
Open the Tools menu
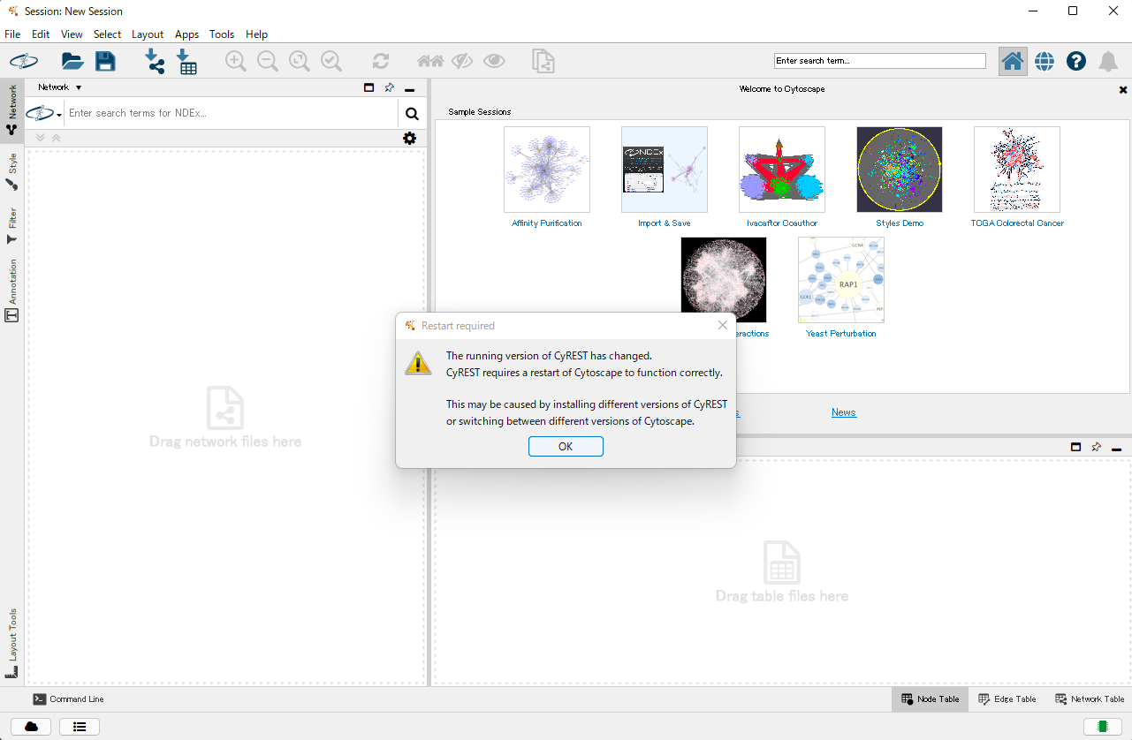coord(222,34)
